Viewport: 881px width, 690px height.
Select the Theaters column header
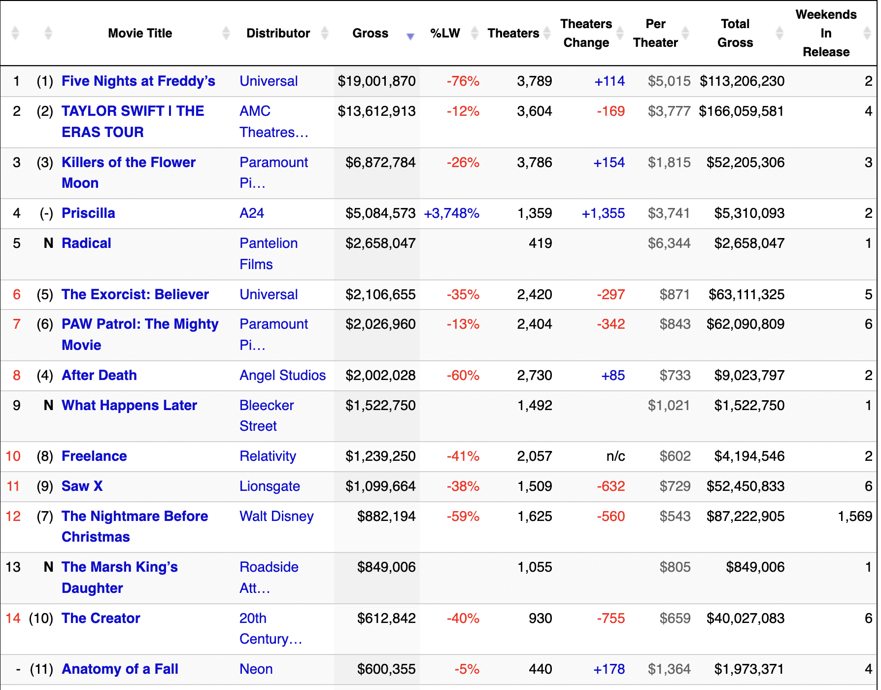(513, 33)
